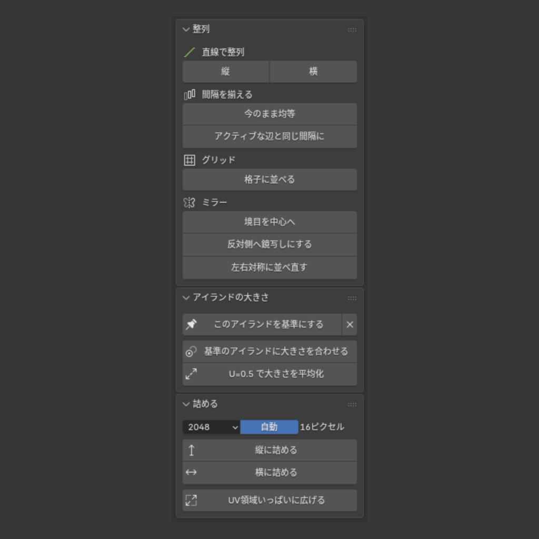
Task: Click 境目を中心へ mirror button
Action: [x=269, y=222]
